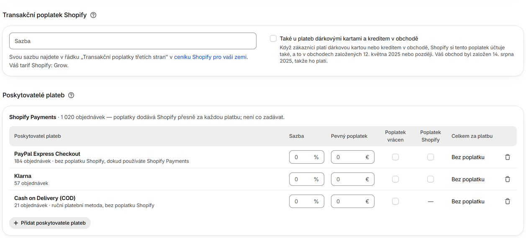Viewport: 526px width, 238px height.
Task: Edit Klarna fixed fee euro field
Action: (353, 179)
